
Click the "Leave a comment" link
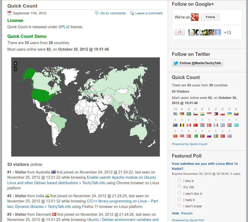click(149, 13)
